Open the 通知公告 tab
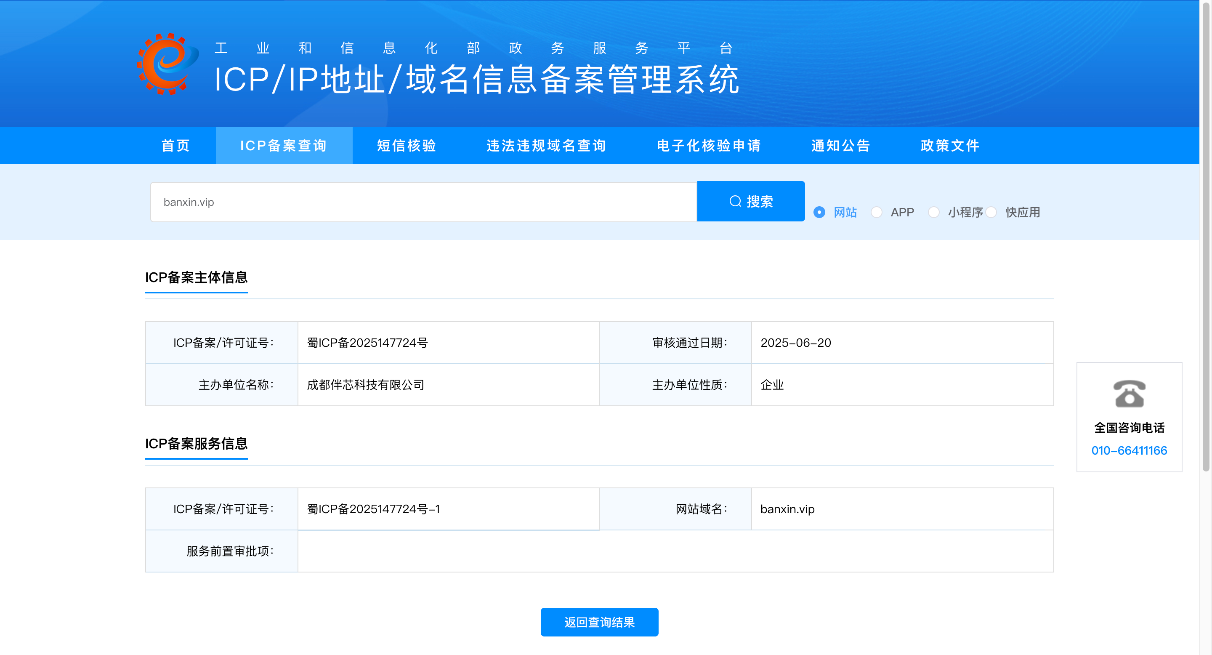The image size is (1212, 655). point(840,145)
